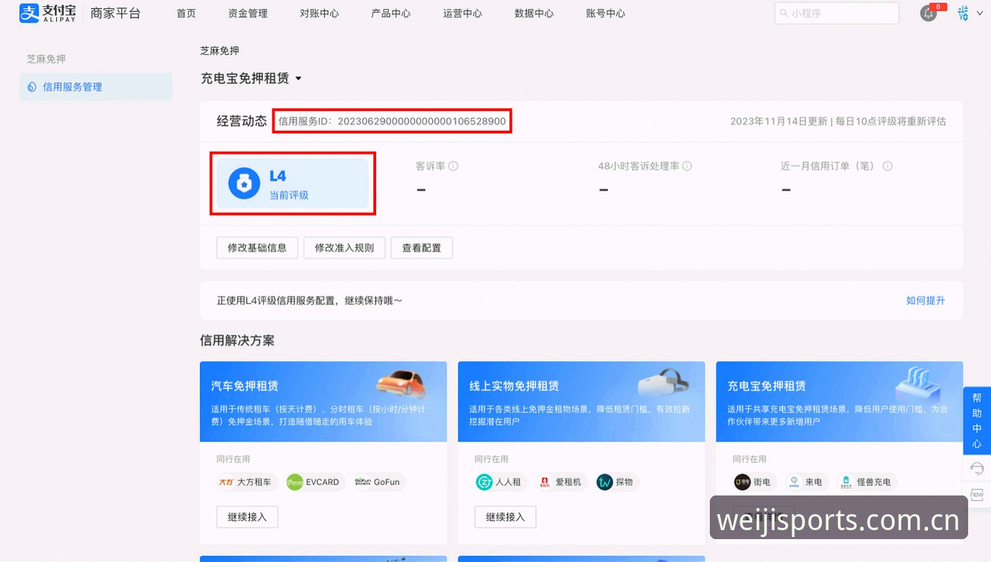Click the 充电宝免押租赁 card power bank illustration
This screenshot has height=562, width=991.
919,385
